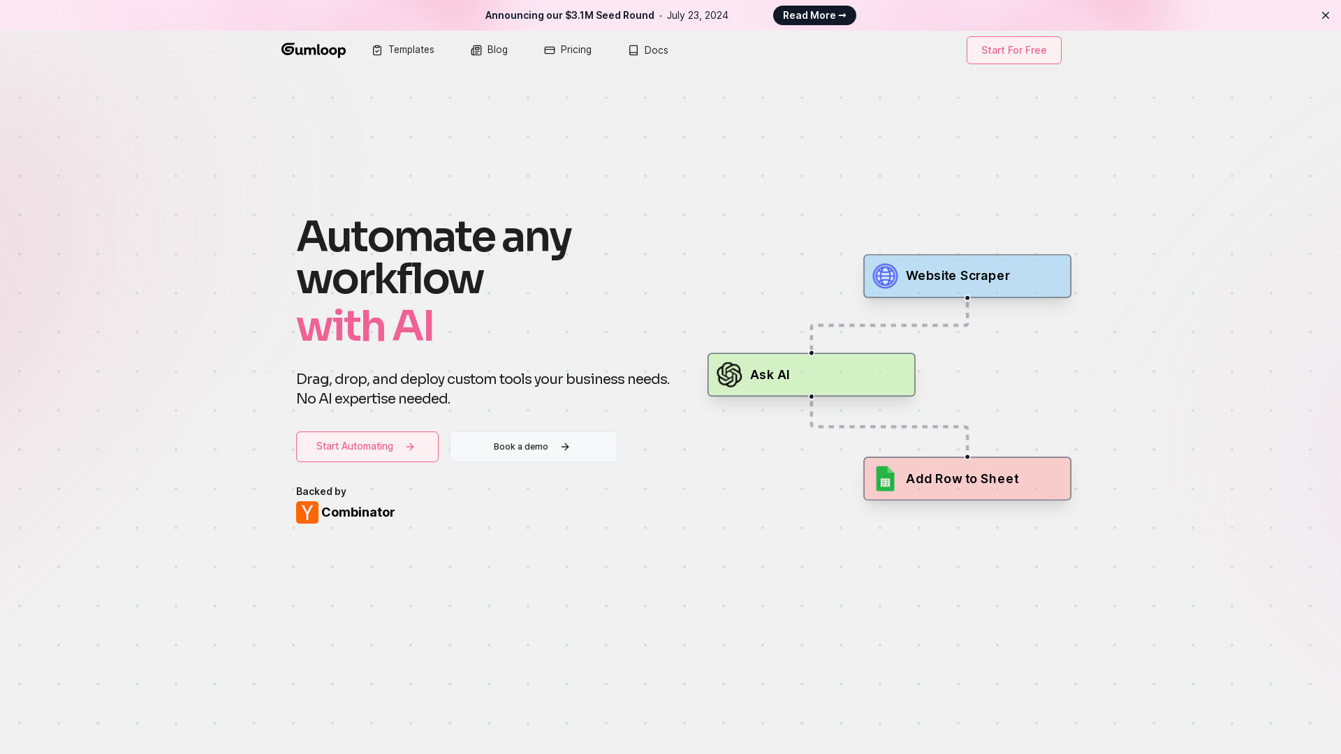Go to the Blog page

(489, 50)
